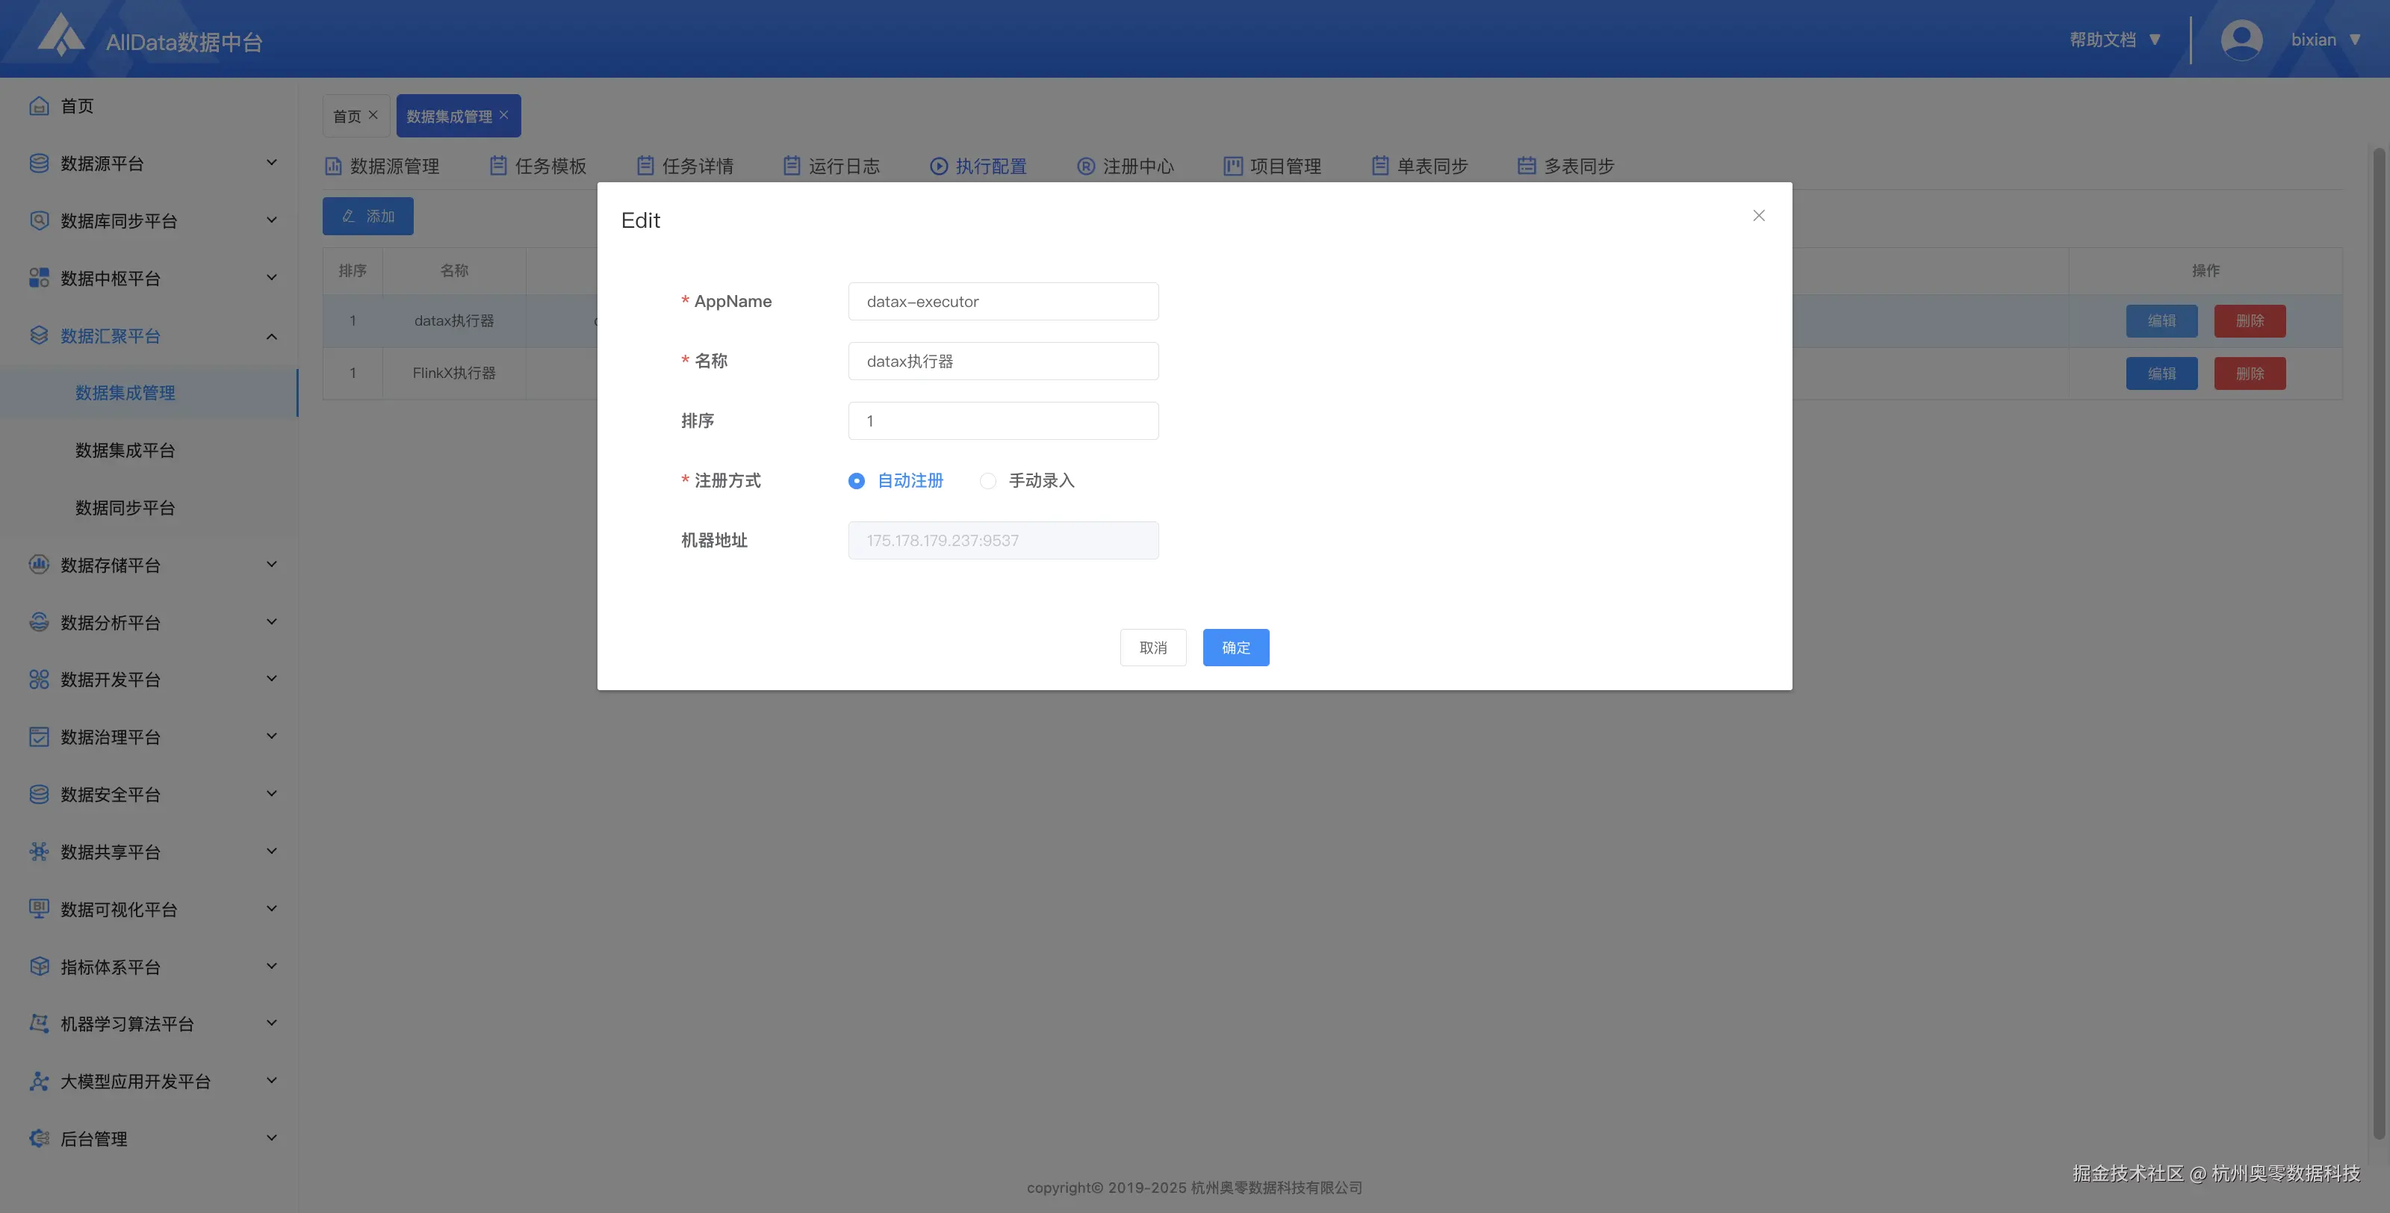The height and width of the screenshot is (1213, 2390).
Task: Switch to the 首页 tab
Action: click(348, 115)
